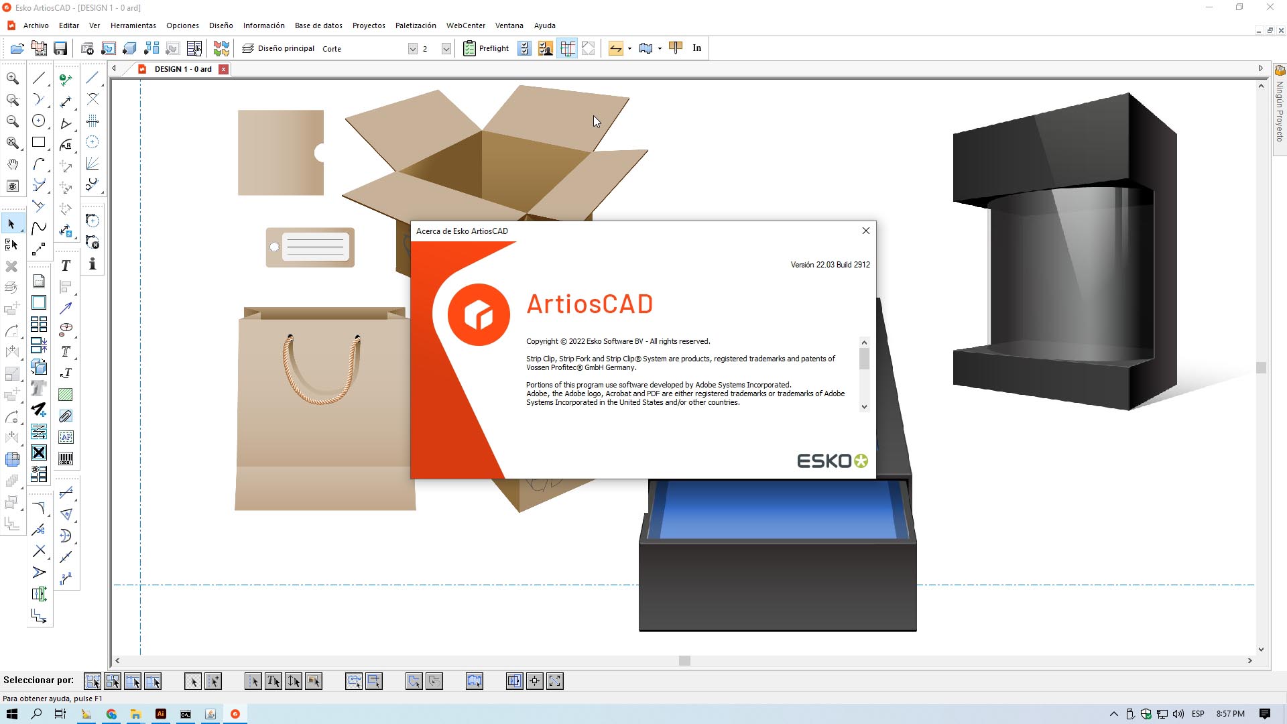Expand the line type Corte dropdown
The image size is (1287, 724).
click(412, 49)
